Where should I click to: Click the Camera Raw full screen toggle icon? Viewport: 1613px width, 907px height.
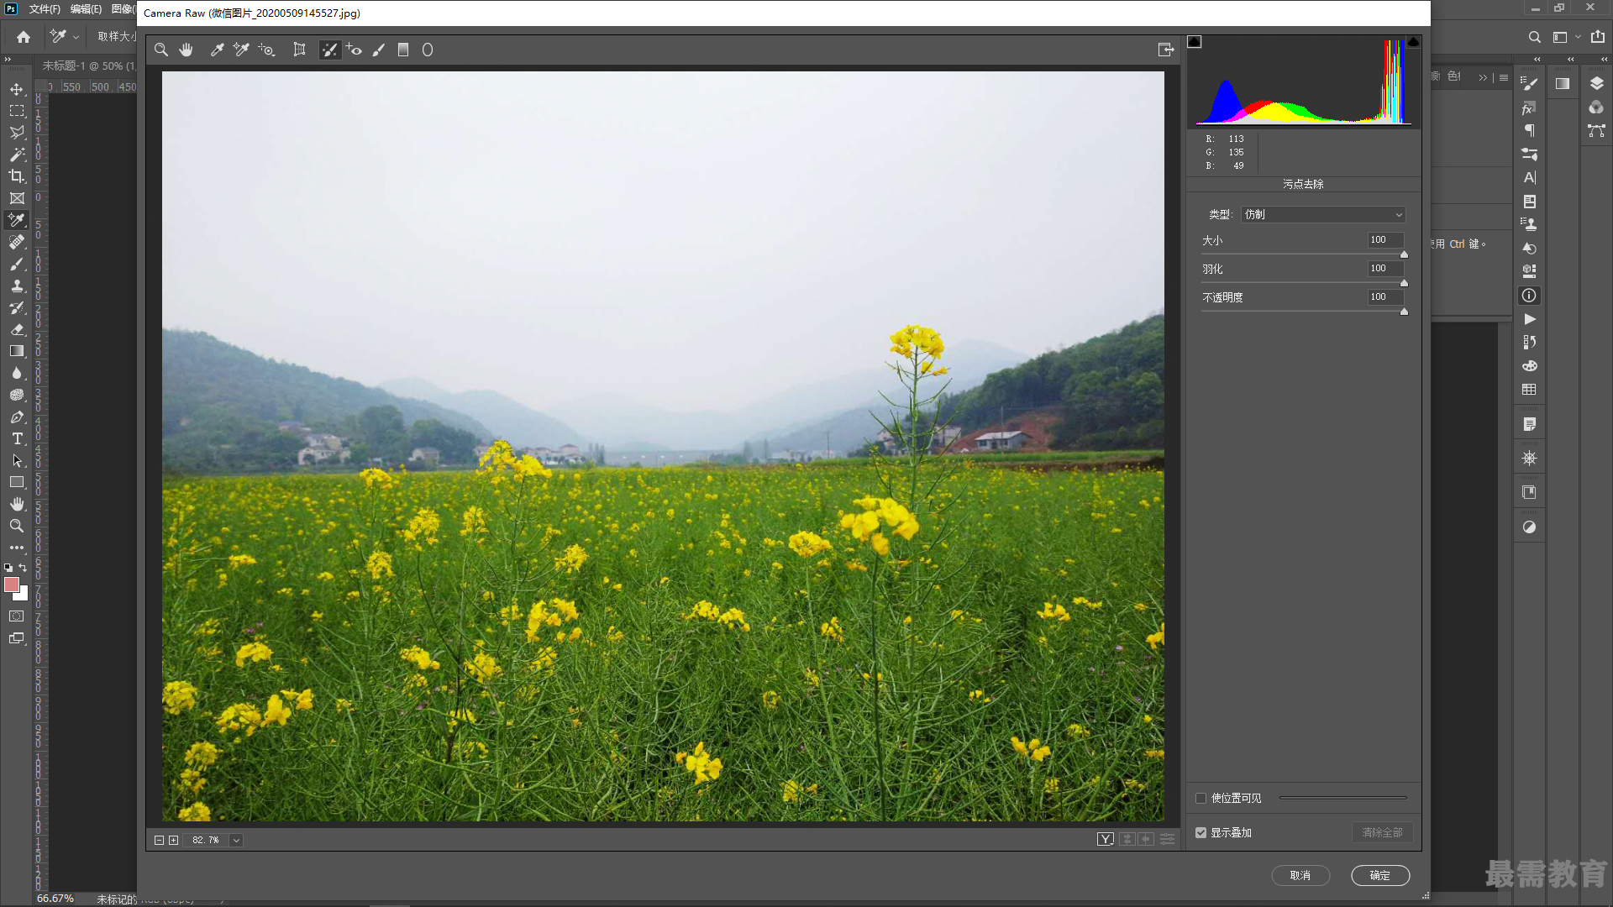[1166, 50]
